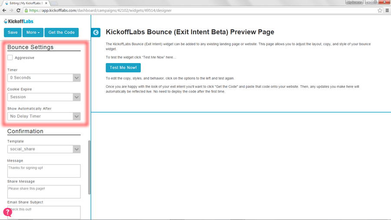Click the browser back arrow

point(4,10)
